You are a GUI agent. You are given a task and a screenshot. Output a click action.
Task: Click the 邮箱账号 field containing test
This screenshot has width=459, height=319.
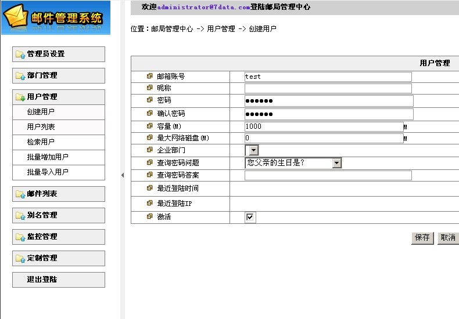pos(328,77)
